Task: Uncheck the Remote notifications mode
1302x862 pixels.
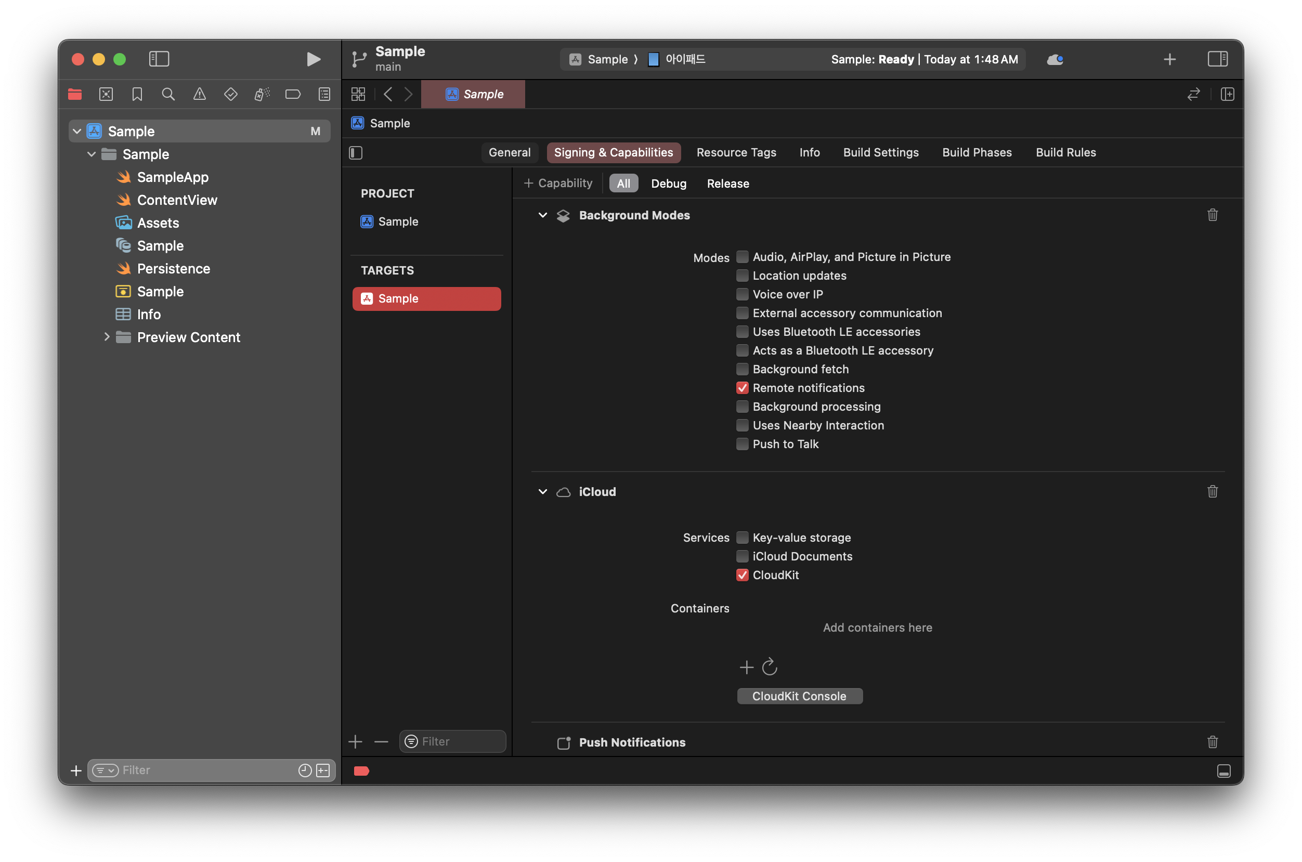Action: click(x=743, y=387)
